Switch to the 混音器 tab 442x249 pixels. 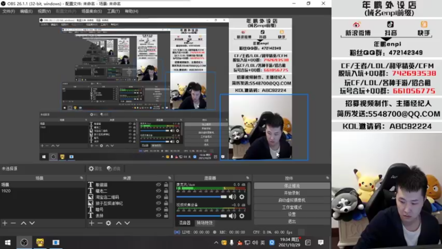(185, 223)
